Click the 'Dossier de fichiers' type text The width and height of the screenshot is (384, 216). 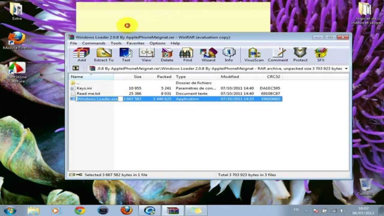click(193, 83)
